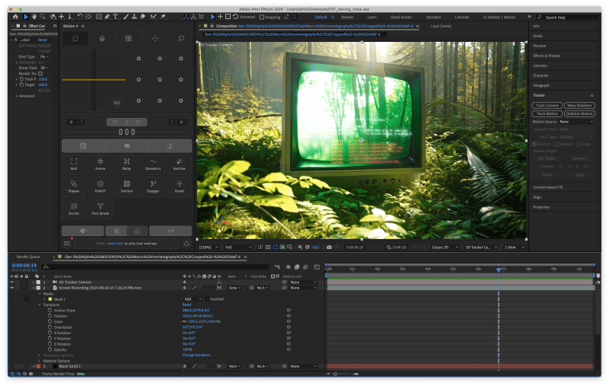The width and height of the screenshot is (609, 386).
Task: Select the Puppet Pin tool
Action: 163,17
